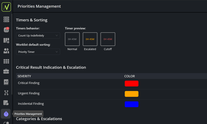Viewport: 207px width, 124px height.
Task: Click the Normal label under timer preview
Action: pos(72,49)
